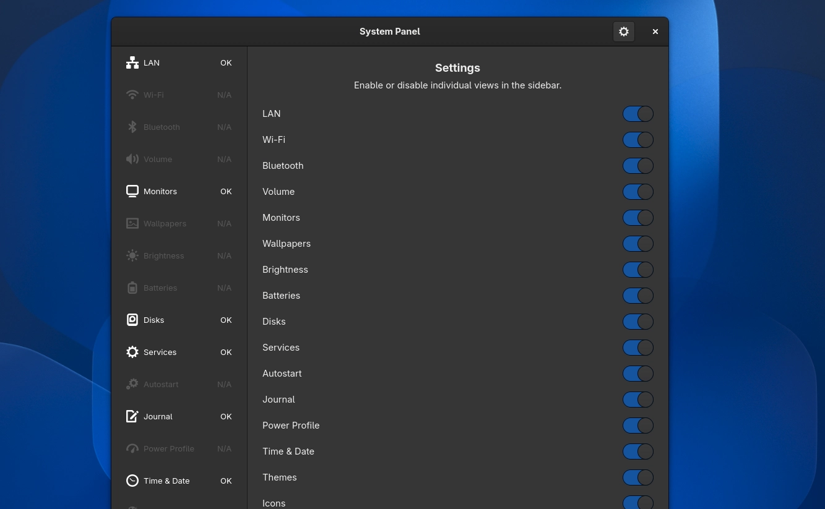
Task: Toggle the Volume view switch
Action: tap(638, 192)
